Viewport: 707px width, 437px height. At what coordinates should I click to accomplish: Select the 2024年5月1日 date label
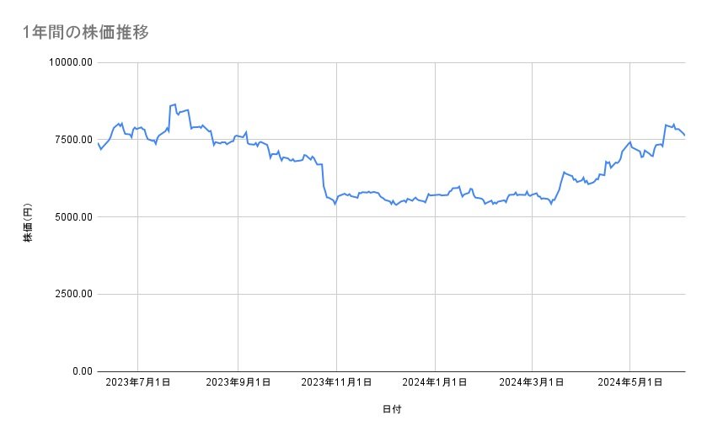pos(629,382)
